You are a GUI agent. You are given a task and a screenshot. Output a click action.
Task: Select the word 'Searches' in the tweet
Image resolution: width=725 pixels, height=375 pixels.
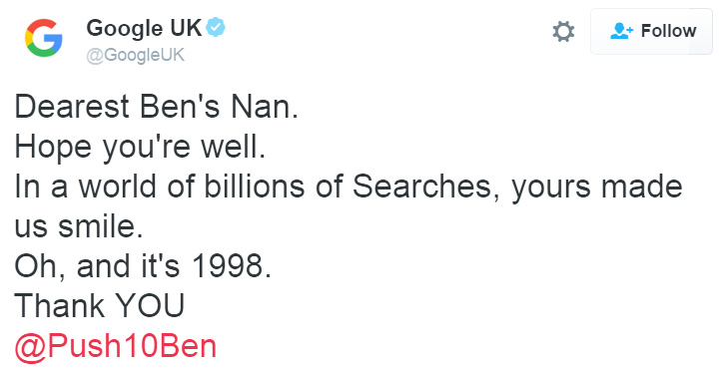pyautogui.click(x=426, y=187)
